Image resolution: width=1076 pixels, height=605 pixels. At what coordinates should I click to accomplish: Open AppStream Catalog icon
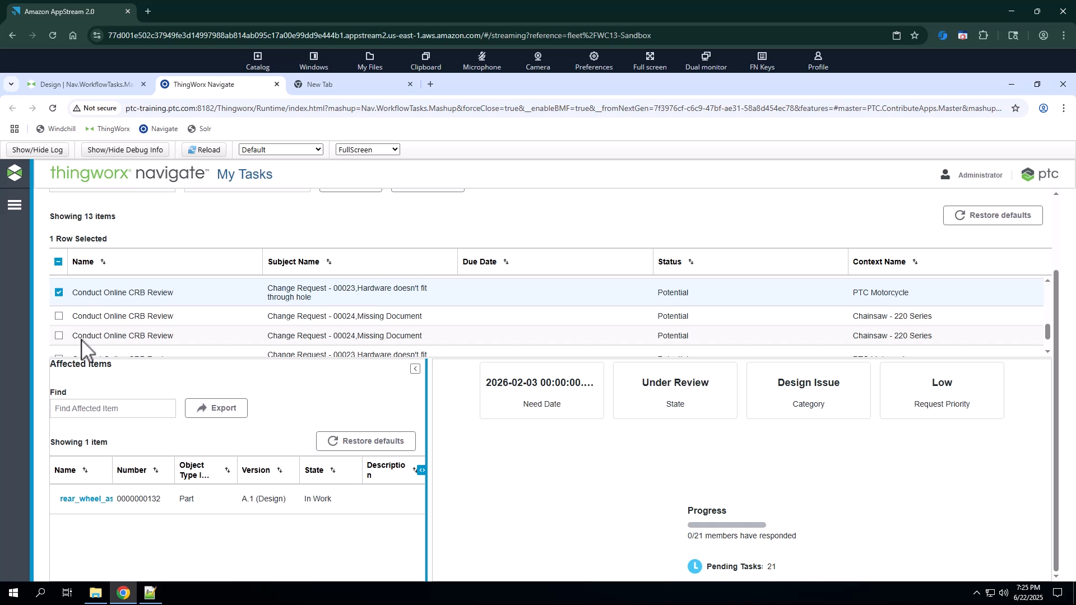[x=257, y=61]
